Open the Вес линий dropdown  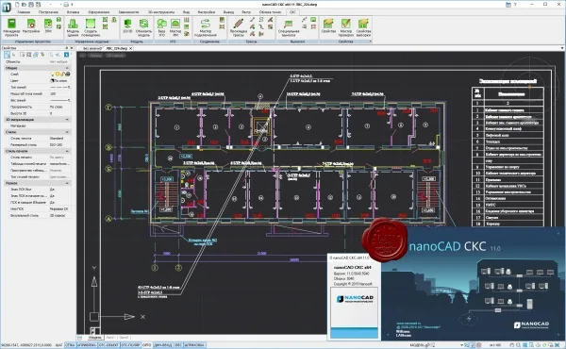[59, 100]
